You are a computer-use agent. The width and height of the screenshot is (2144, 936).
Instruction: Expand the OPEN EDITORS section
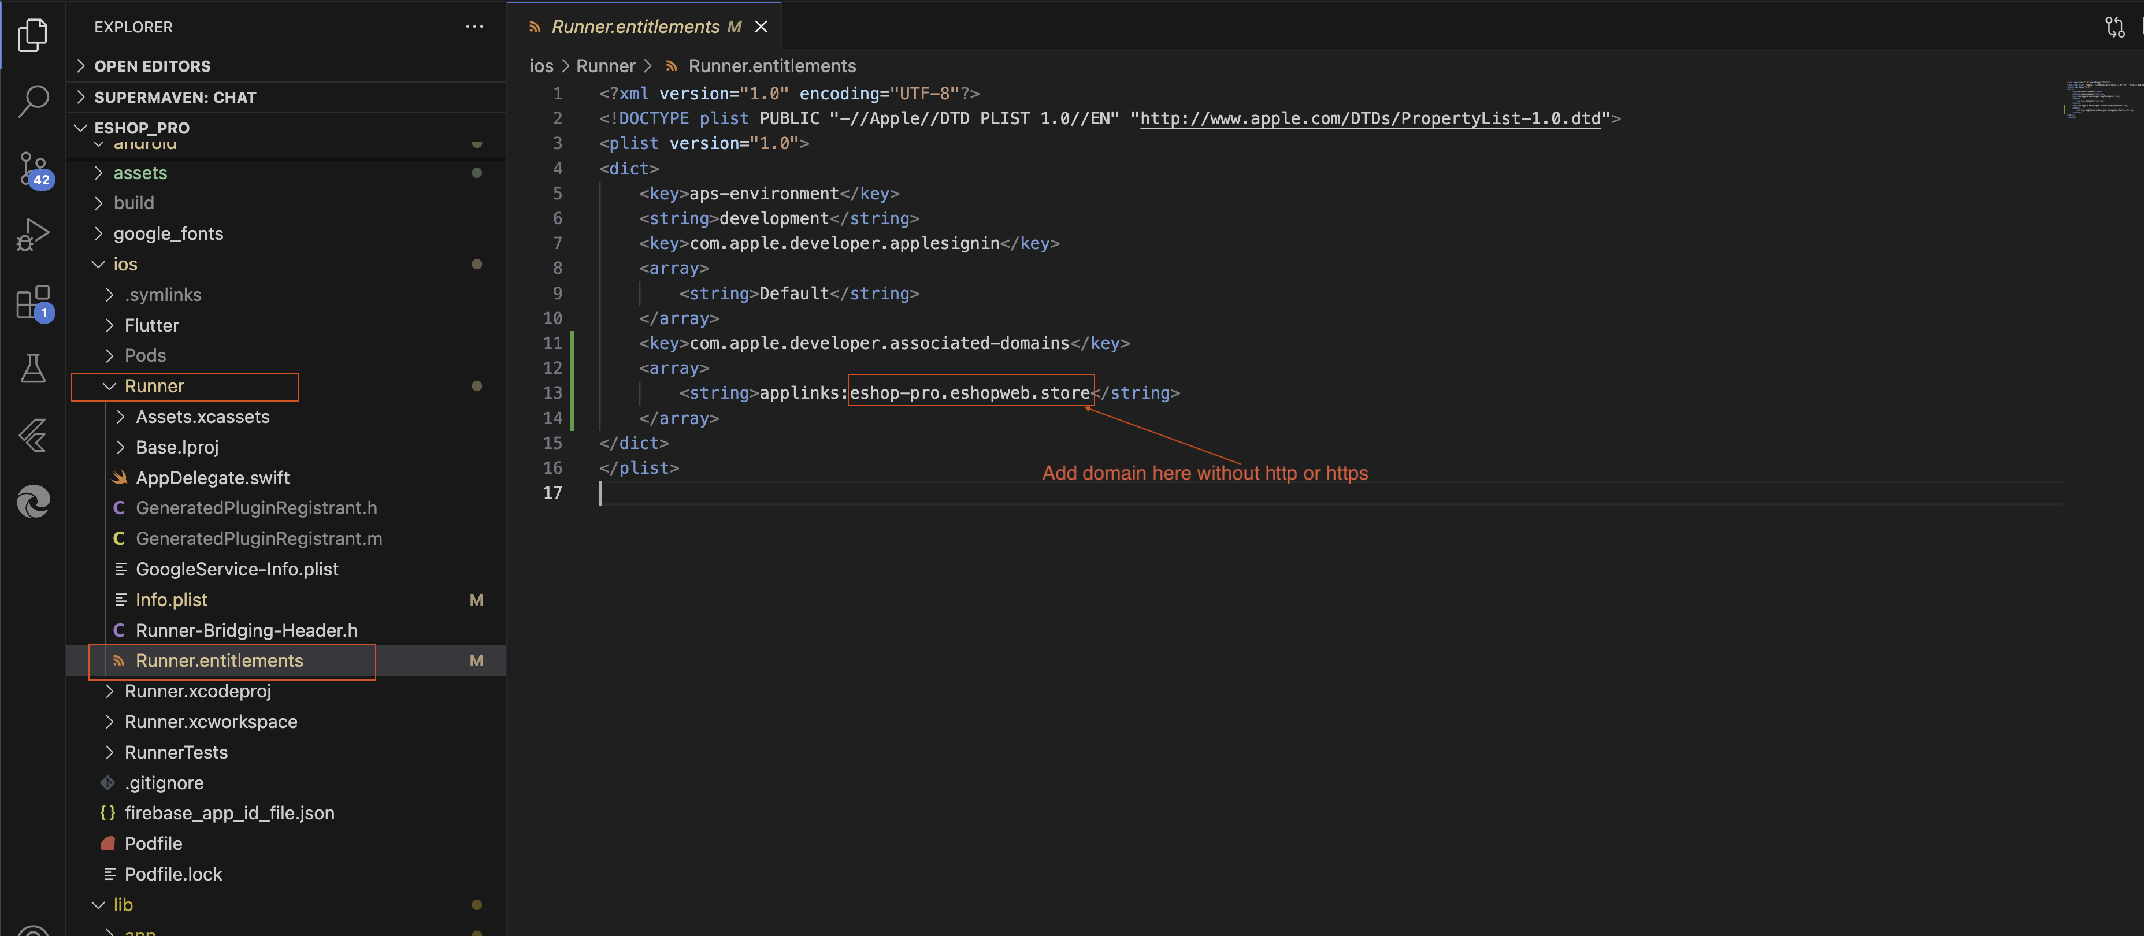pyautogui.click(x=286, y=66)
